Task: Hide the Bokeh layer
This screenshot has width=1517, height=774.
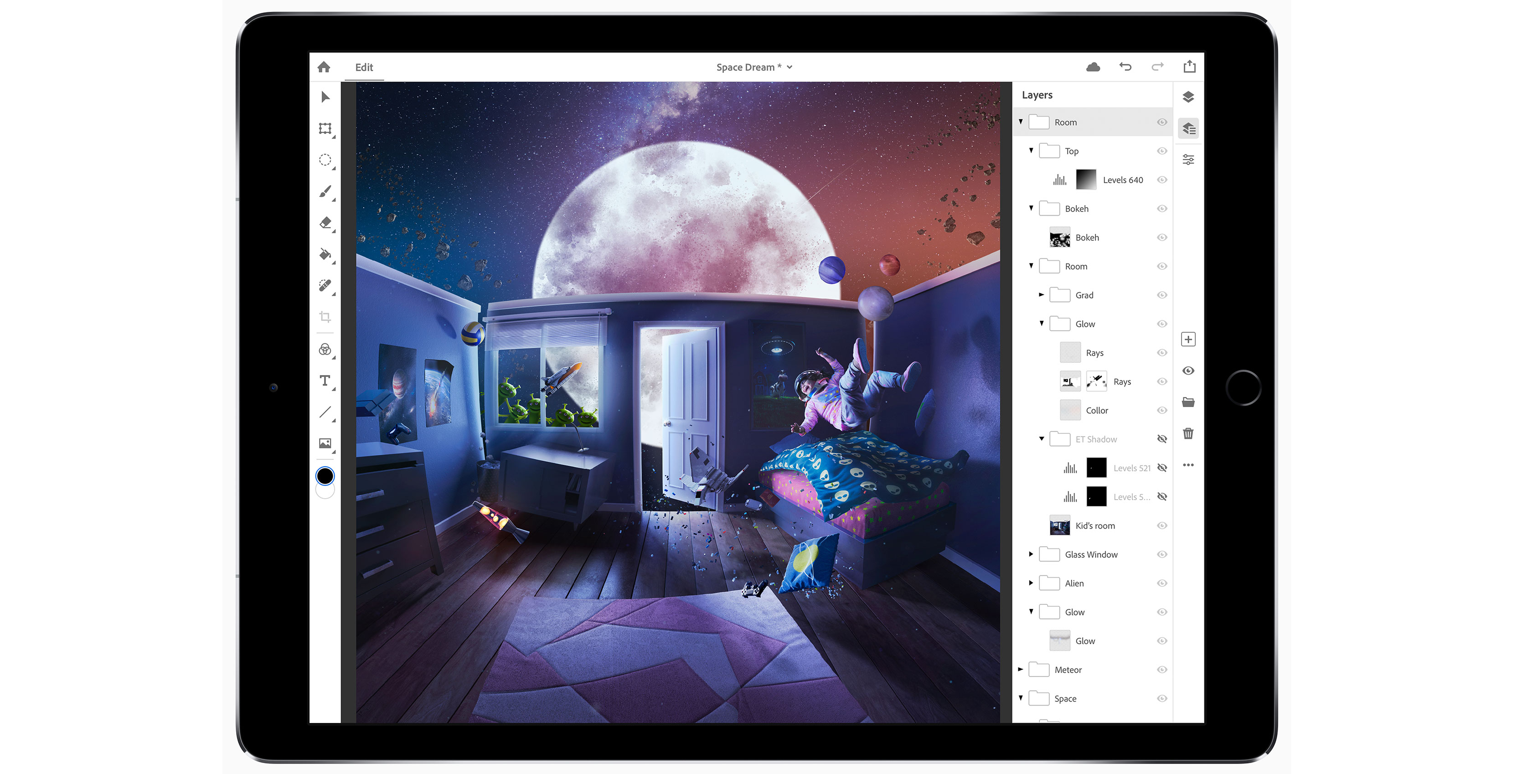Action: click(x=1162, y=237)
